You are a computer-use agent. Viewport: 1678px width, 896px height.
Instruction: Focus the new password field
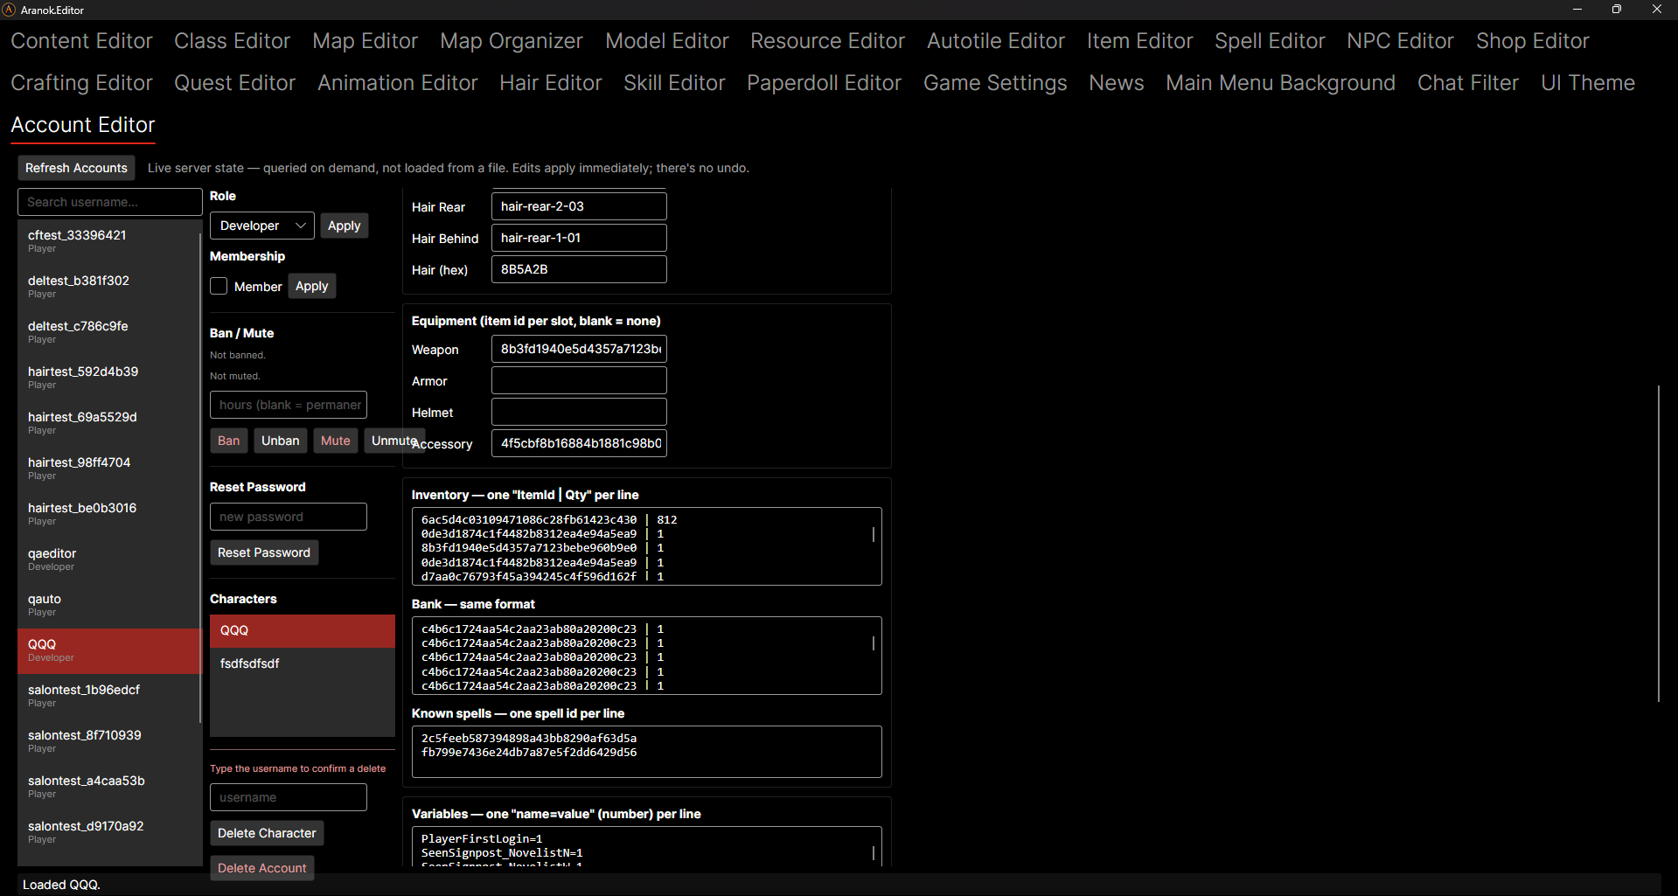click(288, 517)
